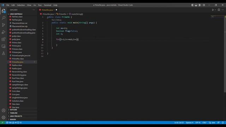Click the feedback icon in status bar
Image resolution: width=226 pixels, height=127 pixels.
point(219,122)
